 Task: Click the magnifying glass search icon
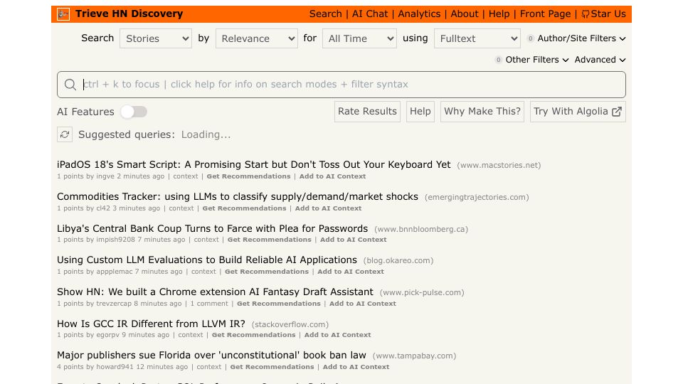tap(70, 85)
